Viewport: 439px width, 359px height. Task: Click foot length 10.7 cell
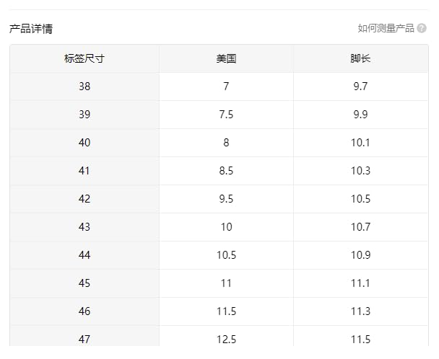pyautogui.click(x=360, y=227)
